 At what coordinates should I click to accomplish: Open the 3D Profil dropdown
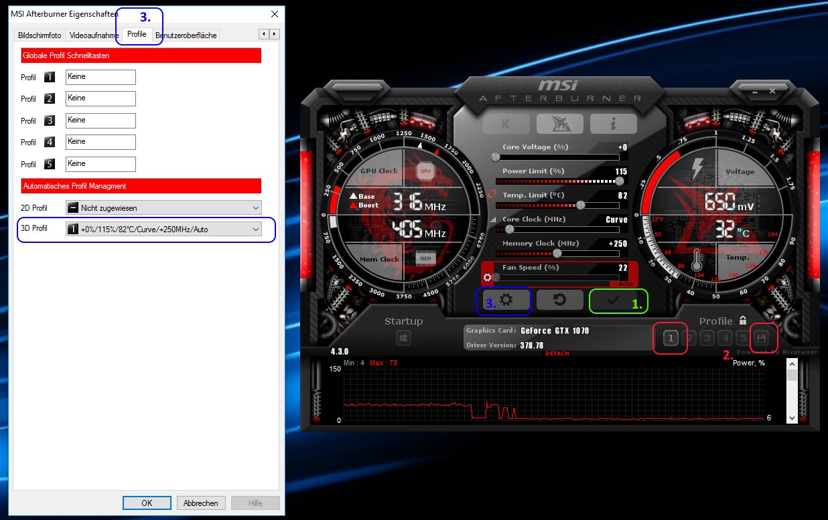163,230
